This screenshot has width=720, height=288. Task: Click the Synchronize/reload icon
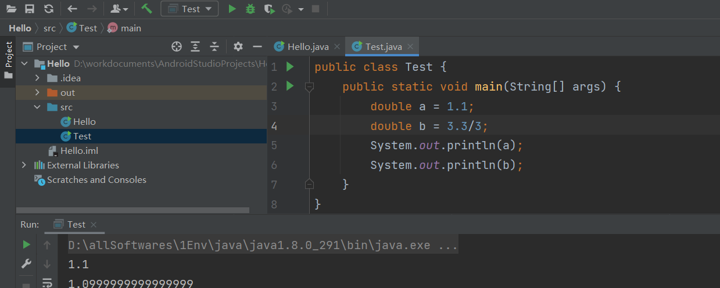click(49, 9)
